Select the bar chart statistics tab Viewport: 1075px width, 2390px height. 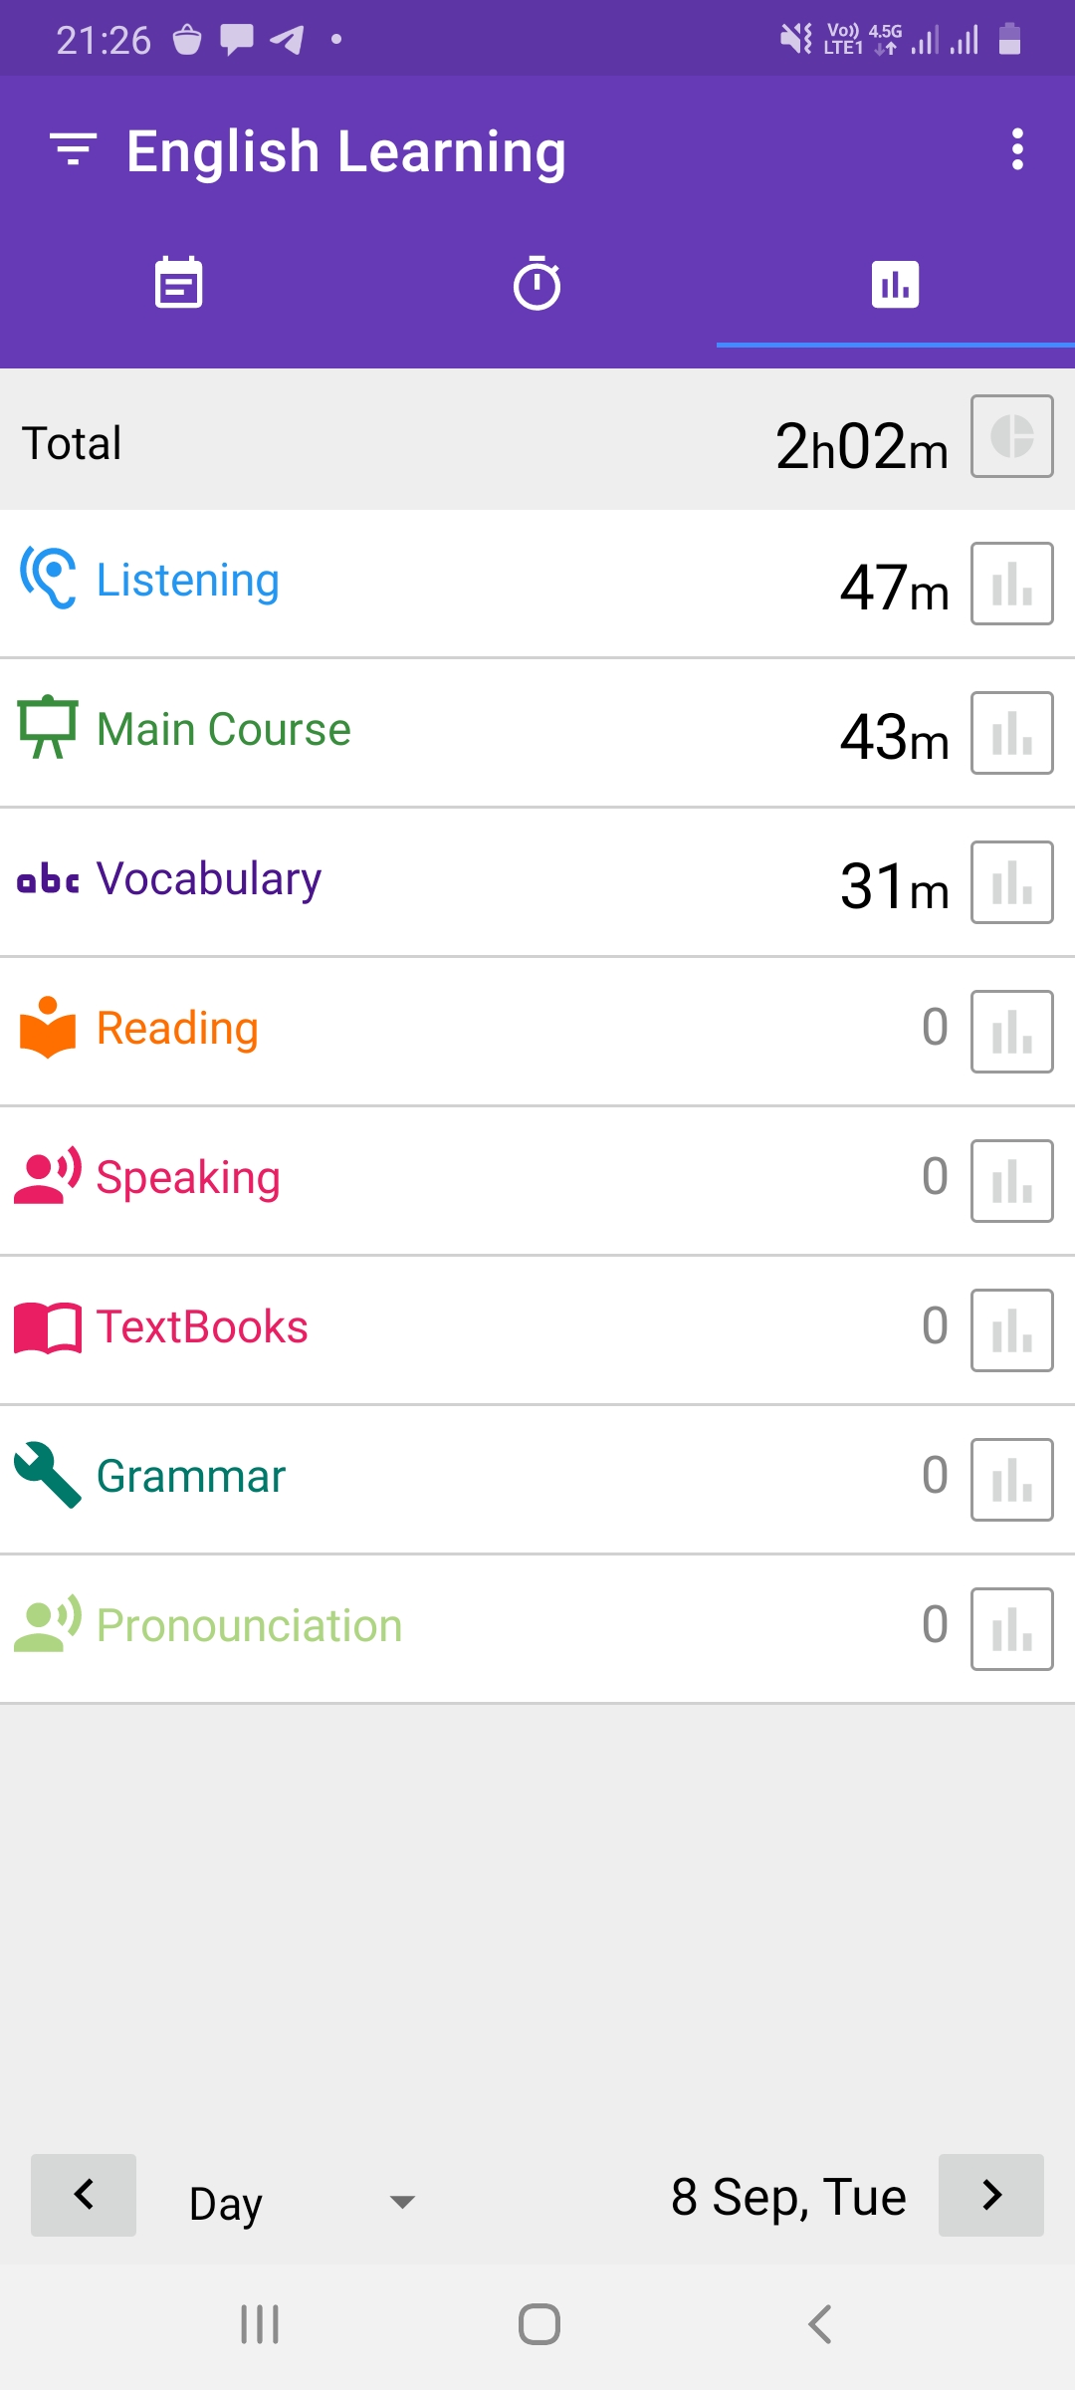[896, 284]
